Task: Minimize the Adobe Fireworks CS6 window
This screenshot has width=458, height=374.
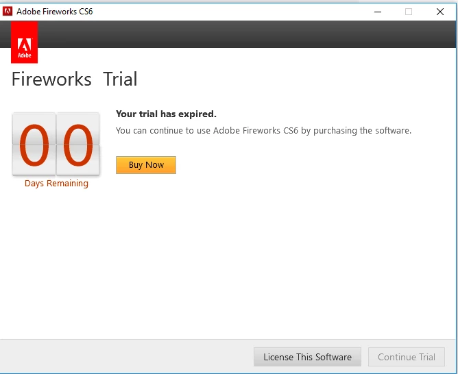Action: pos(378,12)
